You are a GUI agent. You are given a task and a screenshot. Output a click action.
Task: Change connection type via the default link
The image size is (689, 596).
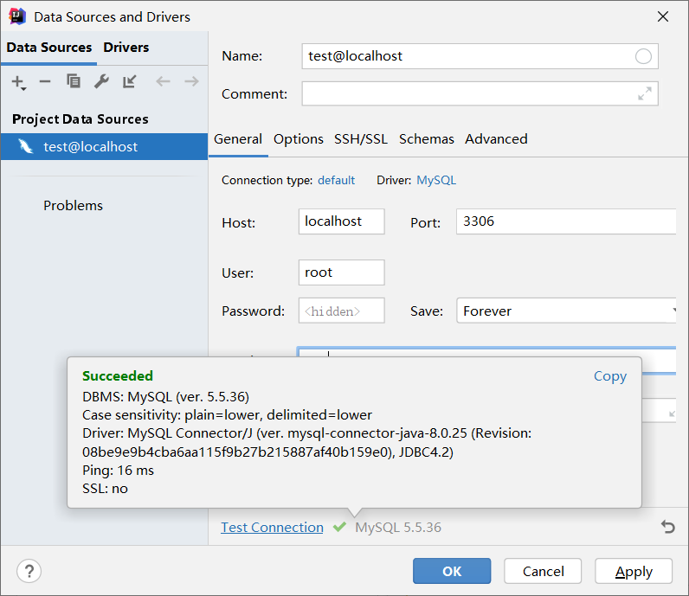coord(336,181)
